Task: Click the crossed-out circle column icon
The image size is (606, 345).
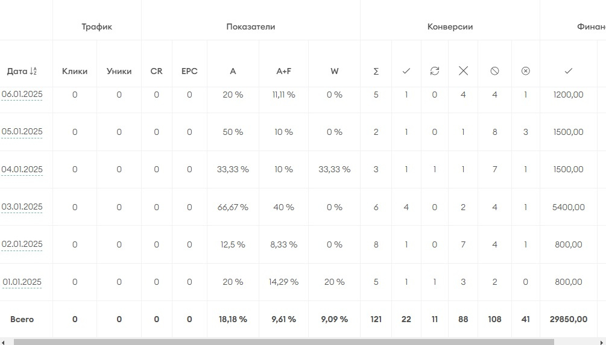Action: point(494,71)
